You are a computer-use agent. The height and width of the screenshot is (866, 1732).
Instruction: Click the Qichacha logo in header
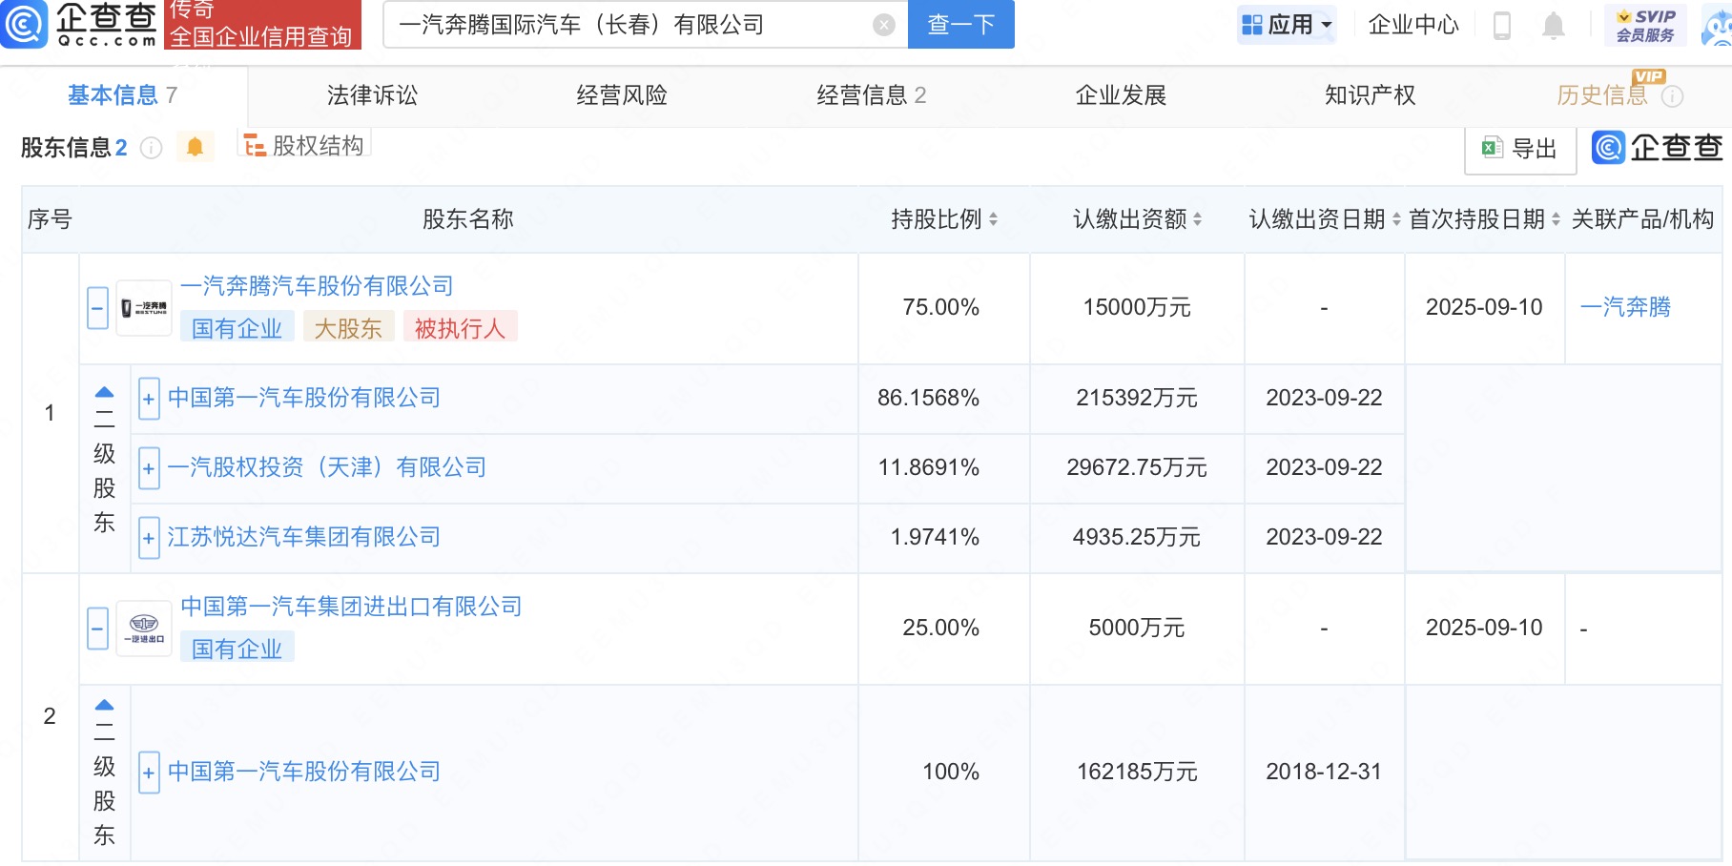[79, 25]
